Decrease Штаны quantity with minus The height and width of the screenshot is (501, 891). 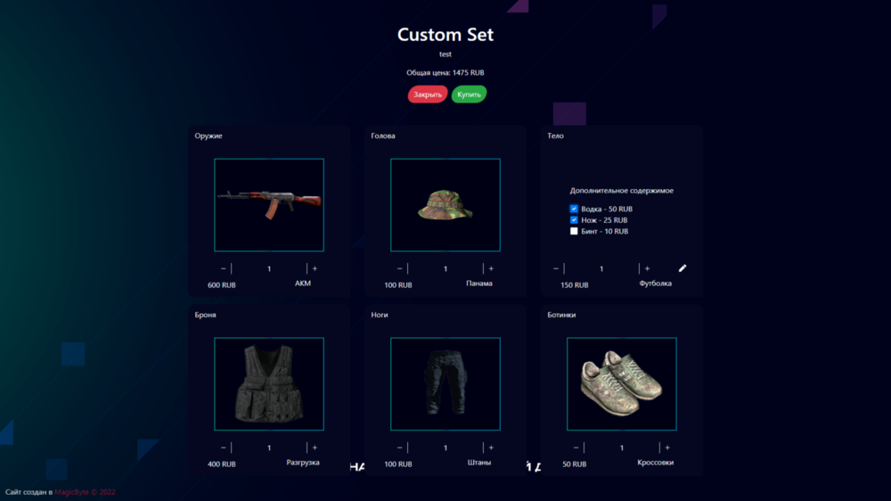tap(399, 448)
